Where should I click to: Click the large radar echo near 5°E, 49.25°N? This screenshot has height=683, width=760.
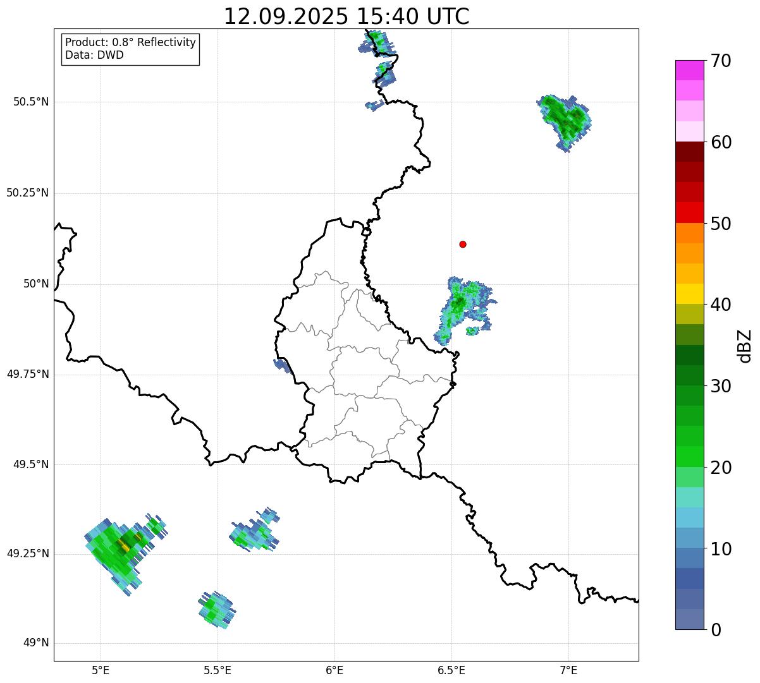tap(119, 553)
